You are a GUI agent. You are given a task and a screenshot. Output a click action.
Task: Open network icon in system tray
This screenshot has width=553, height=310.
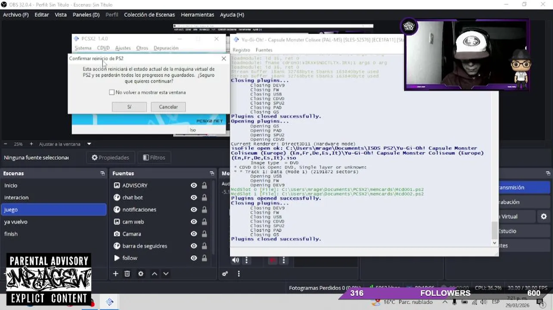pyautogui.click(x=474, y=302)
